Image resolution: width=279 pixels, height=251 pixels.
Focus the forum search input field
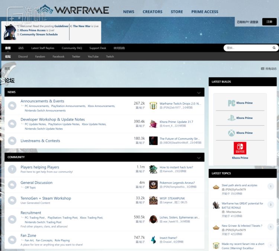pos(248,48)
